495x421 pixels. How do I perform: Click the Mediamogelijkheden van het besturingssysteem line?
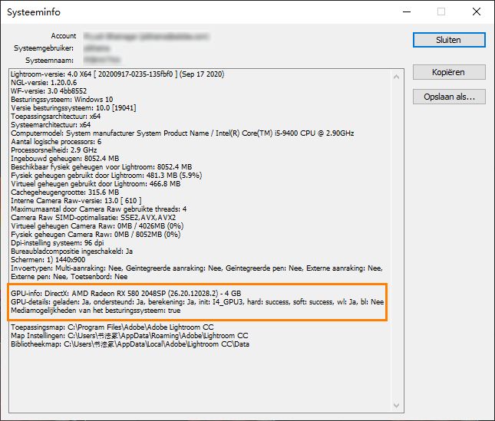pyautogui.click(x=96, y=311)
